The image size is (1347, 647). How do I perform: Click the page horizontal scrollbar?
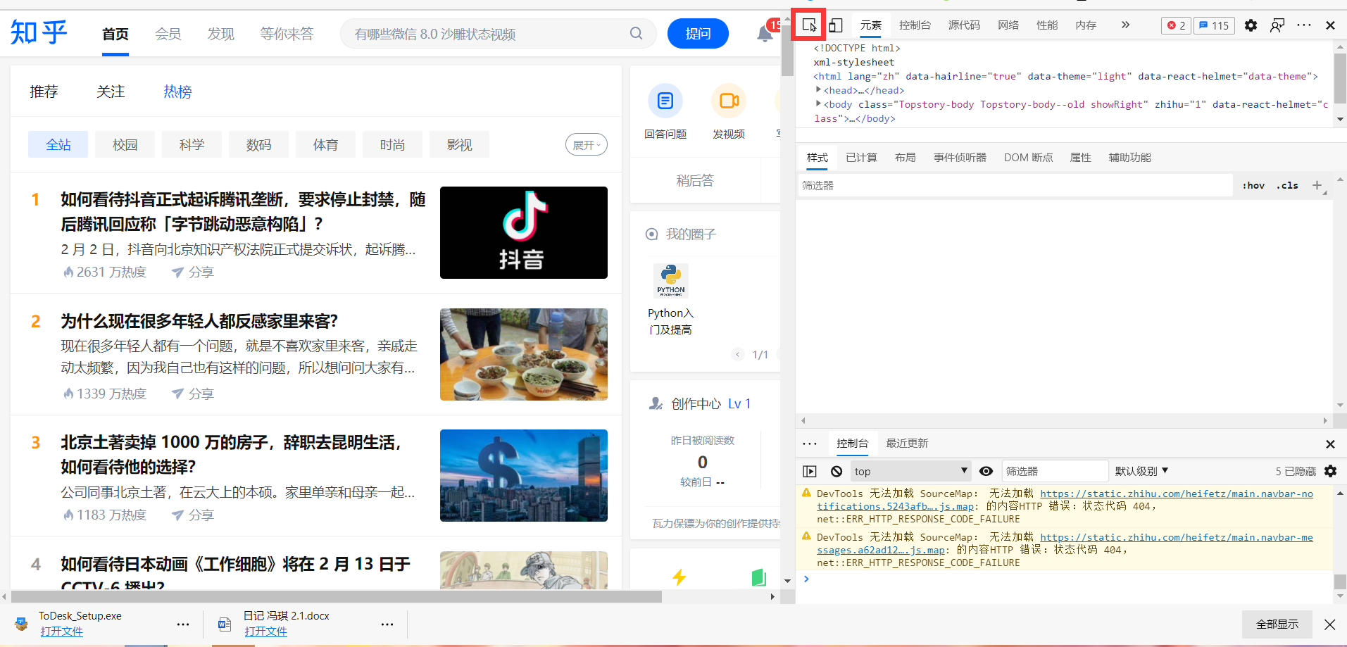pos(337,596)
